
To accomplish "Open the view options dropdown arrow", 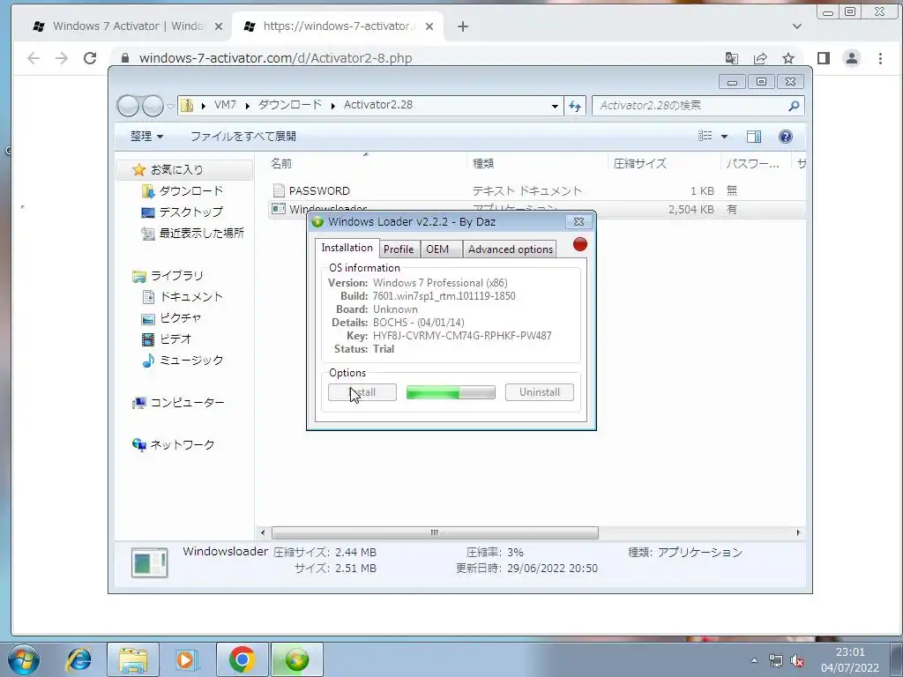I will click(x=725, y=137).
